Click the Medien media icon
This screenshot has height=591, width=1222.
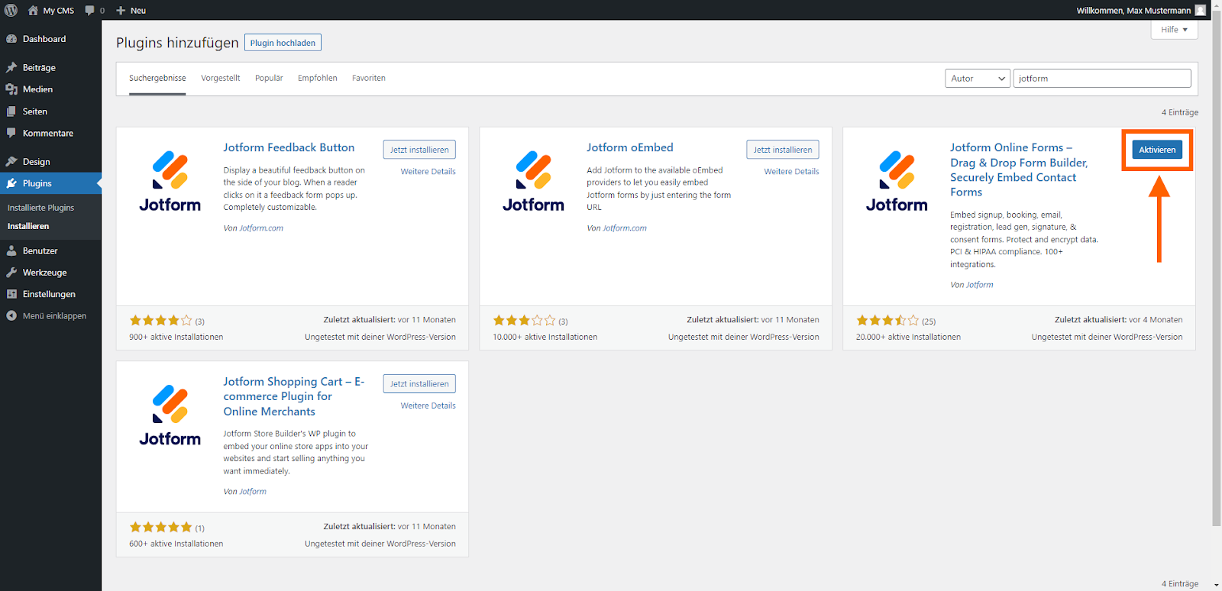click(x=11, y=89)
